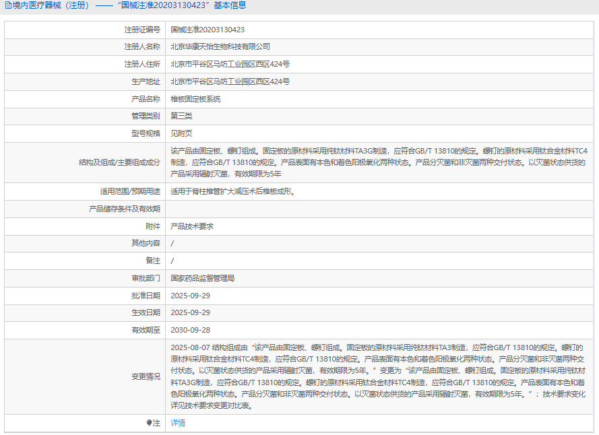Select the product name 椎板固定板系统

195,99
